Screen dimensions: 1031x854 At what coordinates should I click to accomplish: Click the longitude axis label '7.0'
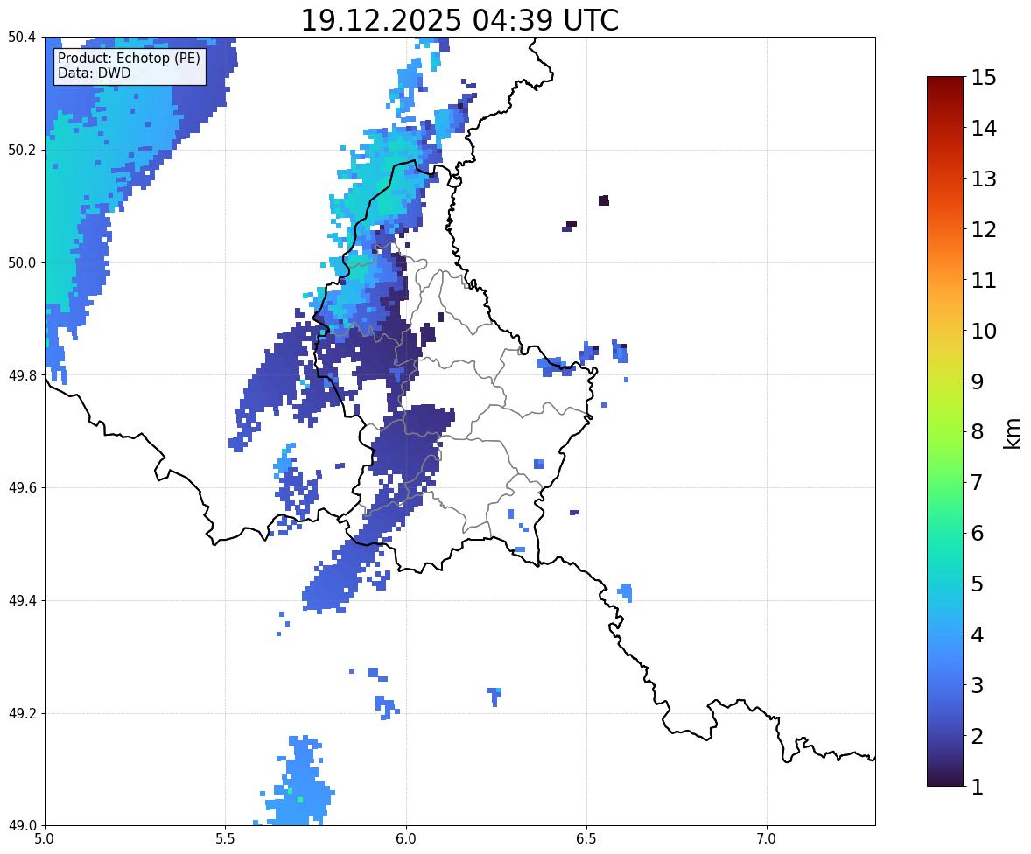[x=767, y=839]
